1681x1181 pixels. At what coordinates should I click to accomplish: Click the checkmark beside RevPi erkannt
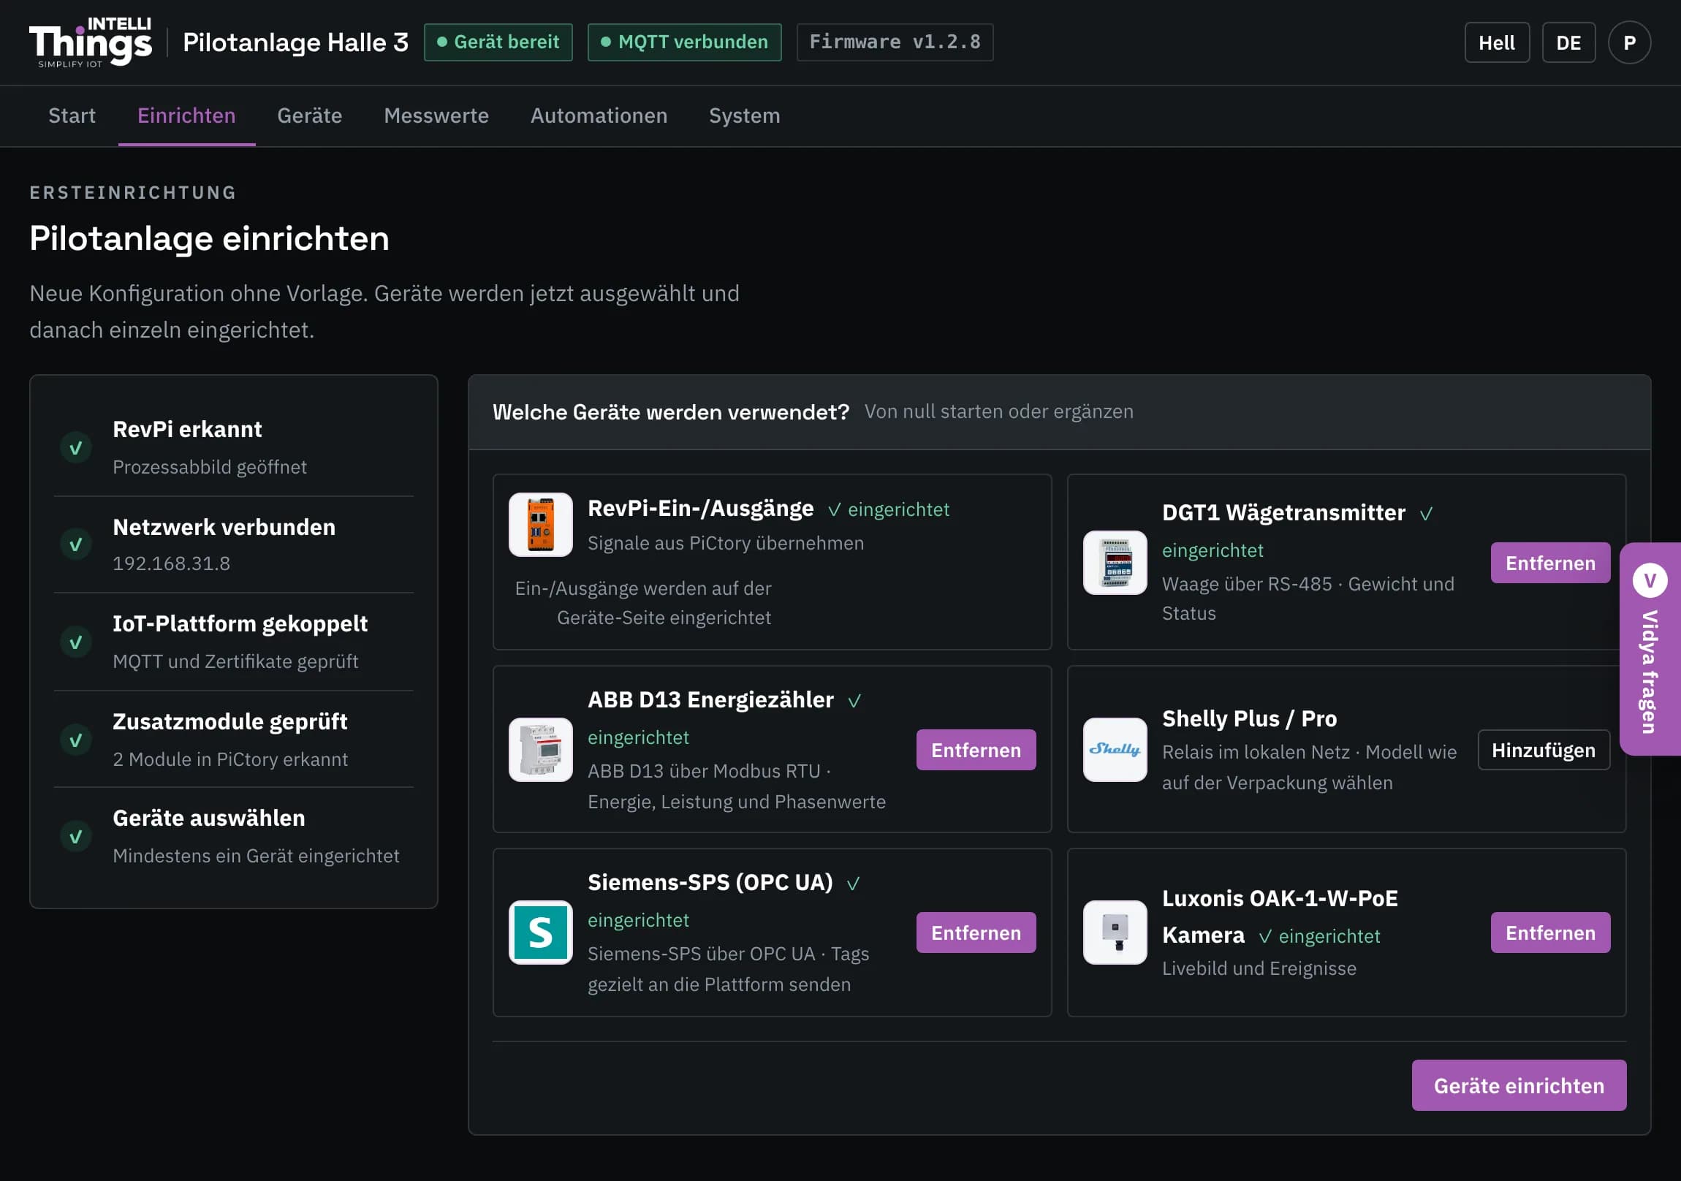(x=75, y=447)
